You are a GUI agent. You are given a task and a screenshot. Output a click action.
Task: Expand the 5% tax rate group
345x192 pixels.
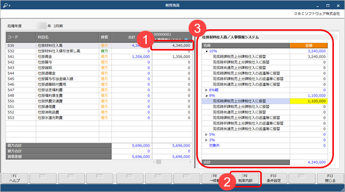click(x=206, y=134)
